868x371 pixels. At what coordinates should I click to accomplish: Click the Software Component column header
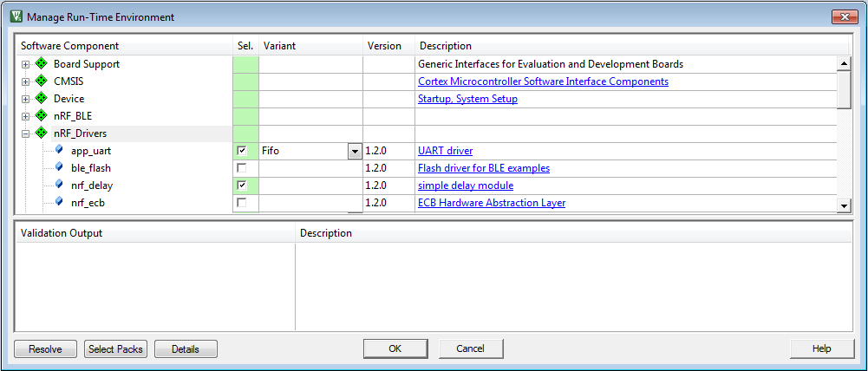pos(124,46)
